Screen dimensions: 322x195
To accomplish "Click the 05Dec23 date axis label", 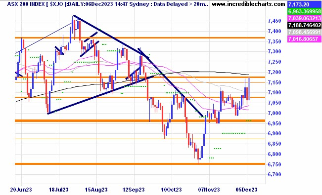I will click(x=246, y=190).
